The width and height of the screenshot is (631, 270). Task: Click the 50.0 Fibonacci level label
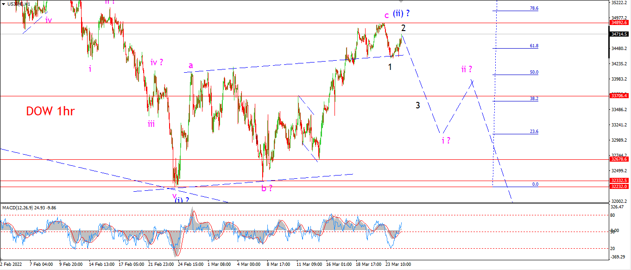point(534,72)
